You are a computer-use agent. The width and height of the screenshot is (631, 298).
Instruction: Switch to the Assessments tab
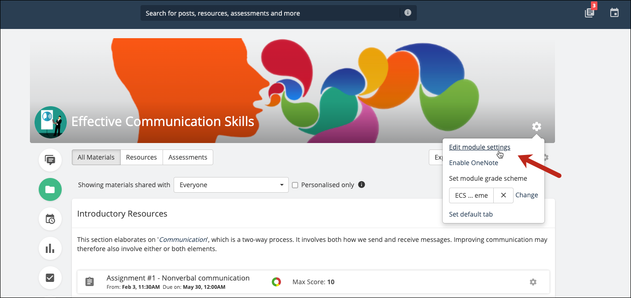[x=187, y=157]
